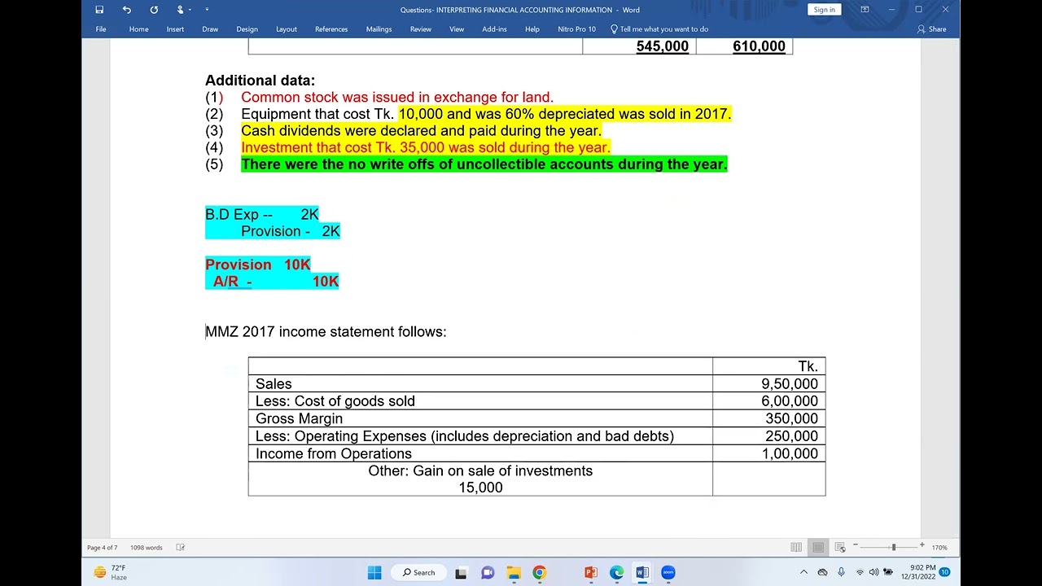Switch to the Home ribbon tab
Viewport: 1042px width, 586px height.
click(138, 29)
